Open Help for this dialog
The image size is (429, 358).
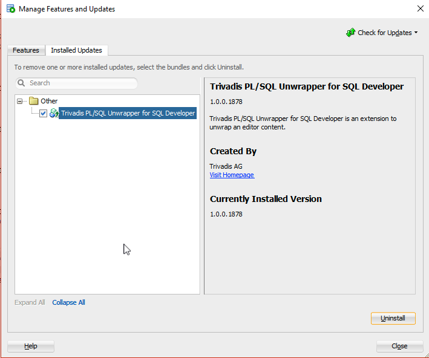tap(31, 347)
